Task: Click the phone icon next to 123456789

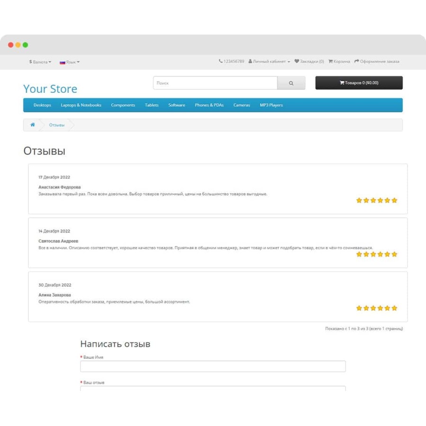Action: 221,62
